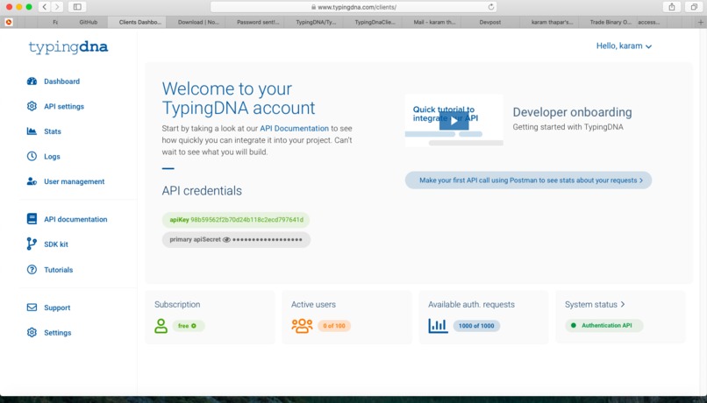Click the Safari share icon
Screen dimensions: 707x403
pos(672,7)
